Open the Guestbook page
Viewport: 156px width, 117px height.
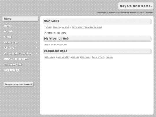click(x=12, y=70)
